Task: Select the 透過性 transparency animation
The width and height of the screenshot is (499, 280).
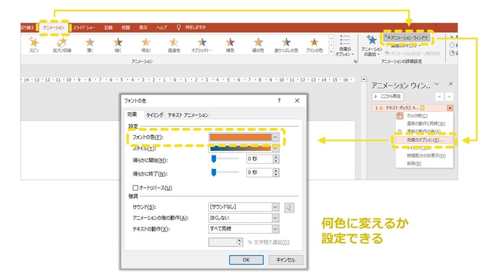Action: [x=174, y=44]
